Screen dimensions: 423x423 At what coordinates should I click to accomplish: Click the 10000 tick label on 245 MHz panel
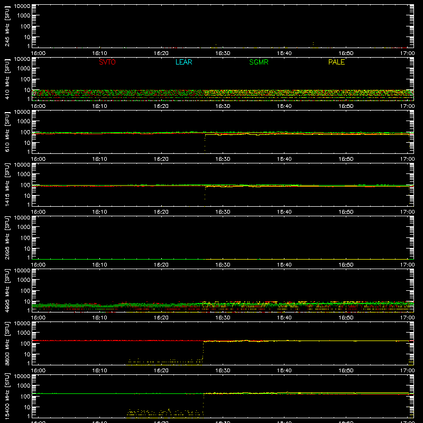(22, 6)
